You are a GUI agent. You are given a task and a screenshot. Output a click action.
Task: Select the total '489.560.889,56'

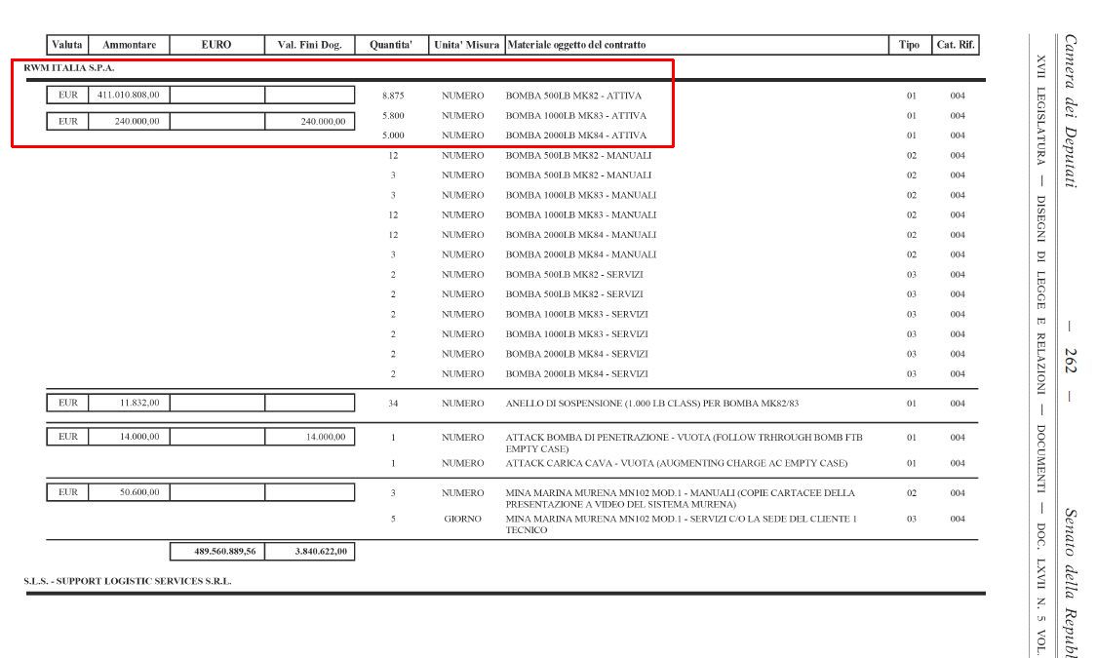click(x=224, y=551)
